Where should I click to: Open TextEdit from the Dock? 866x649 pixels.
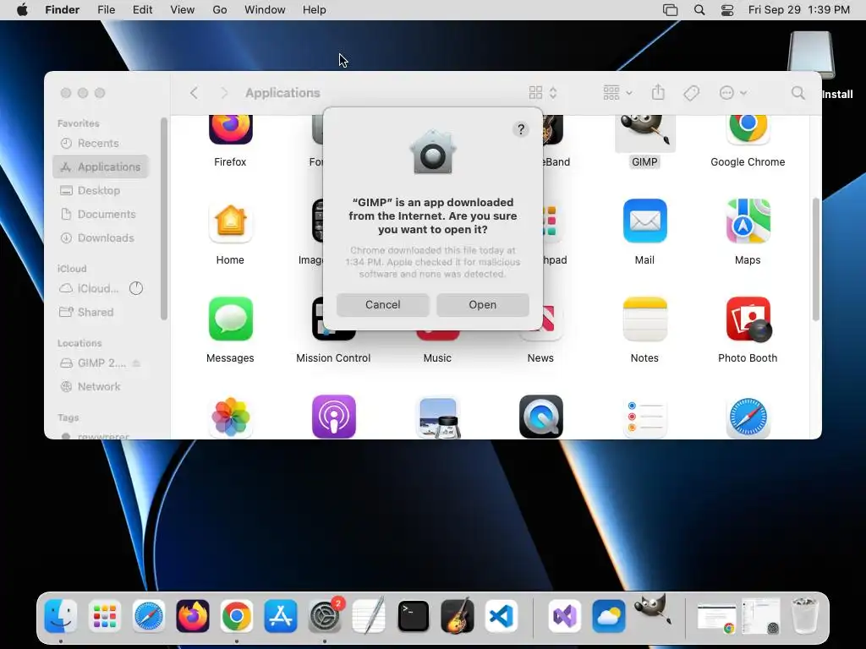pos(369,615)
